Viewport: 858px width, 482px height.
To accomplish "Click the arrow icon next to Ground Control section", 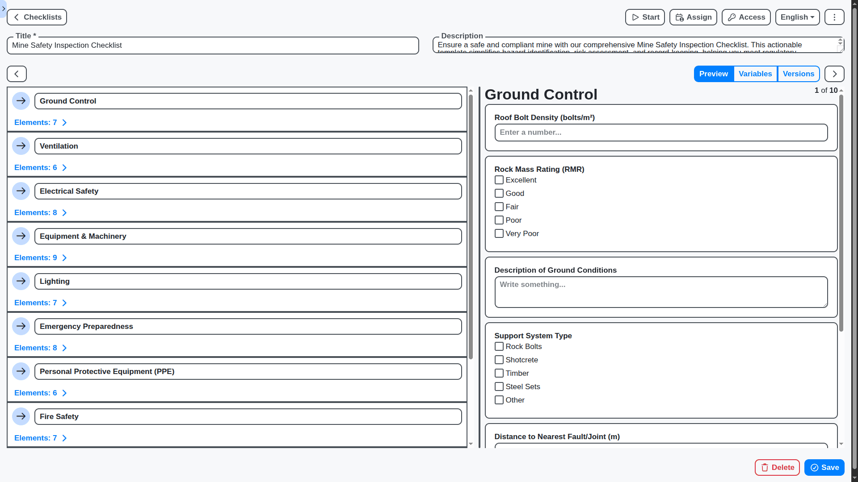I will coord(21,101).
